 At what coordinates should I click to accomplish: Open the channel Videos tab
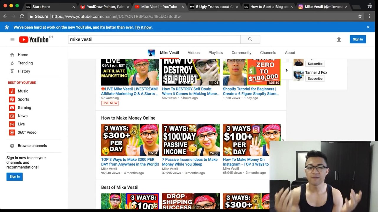coord(194,53)
